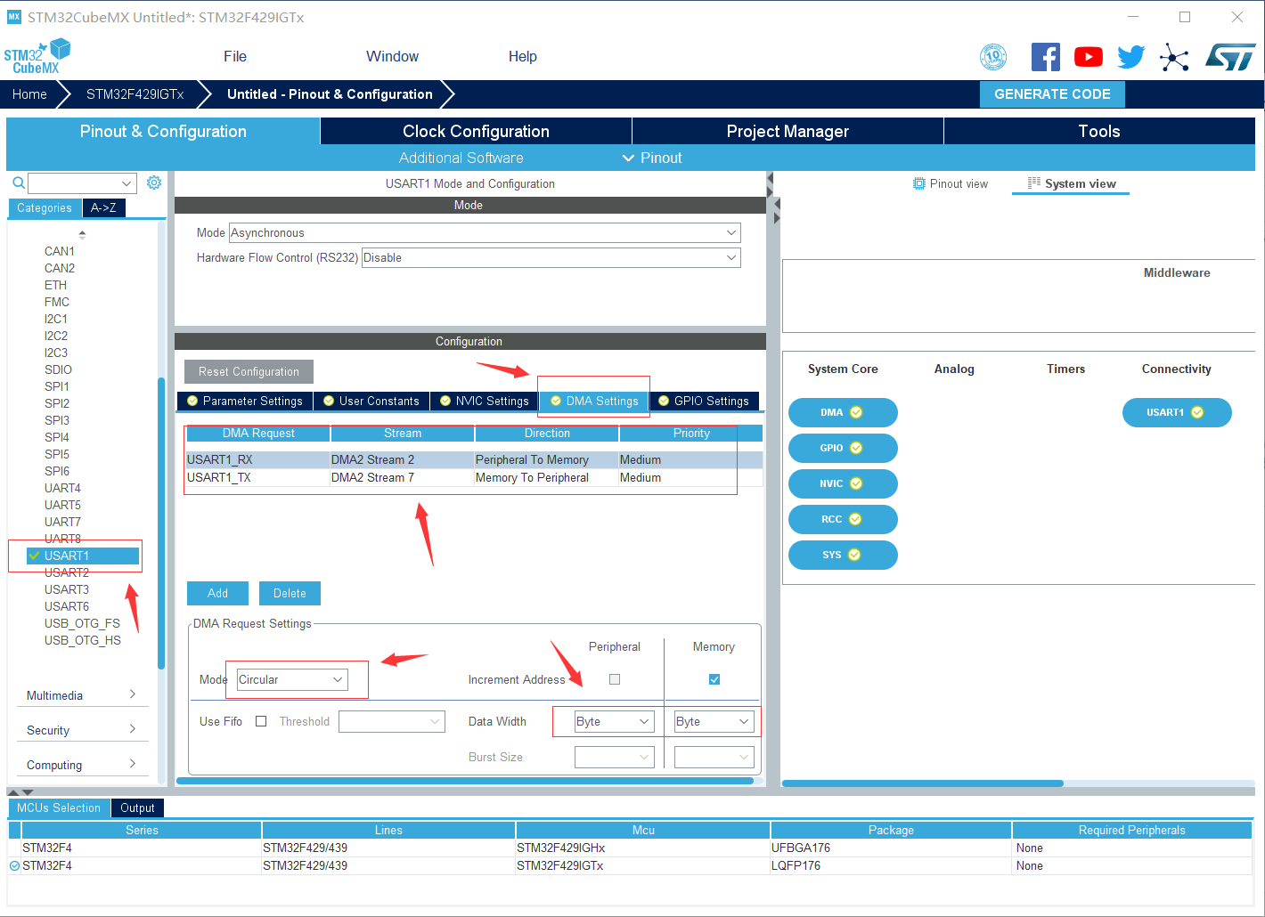
Task: Click the selected MCU radio icon for LQFP176 row
Action: (x=14, y=865)
